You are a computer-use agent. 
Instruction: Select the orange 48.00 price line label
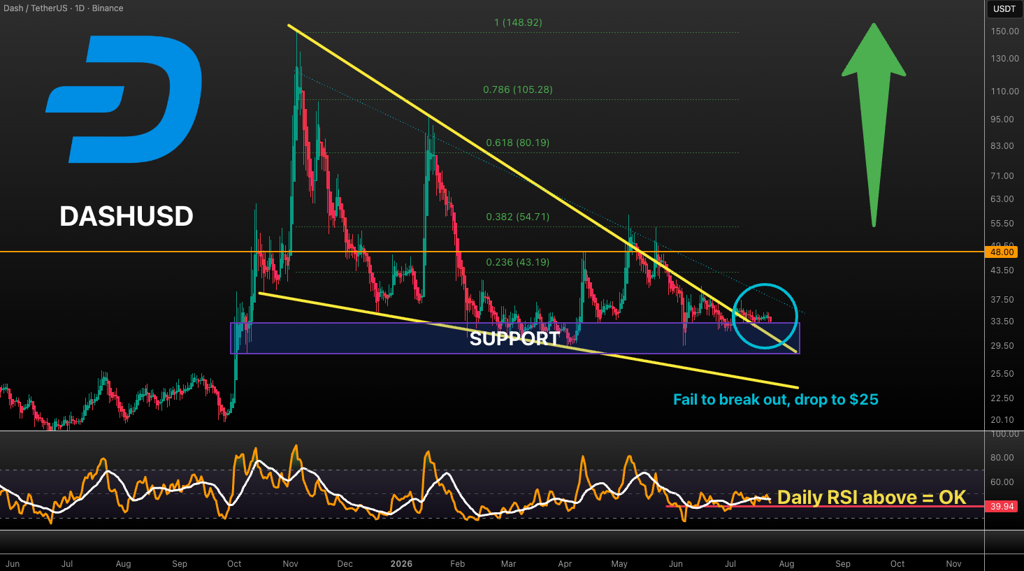(1002, 252)
